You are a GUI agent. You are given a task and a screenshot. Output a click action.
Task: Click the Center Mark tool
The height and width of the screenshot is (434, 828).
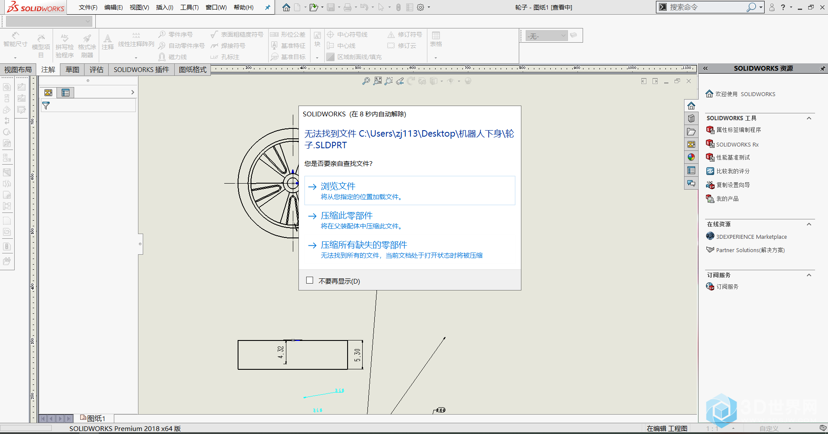coord(347,34)
